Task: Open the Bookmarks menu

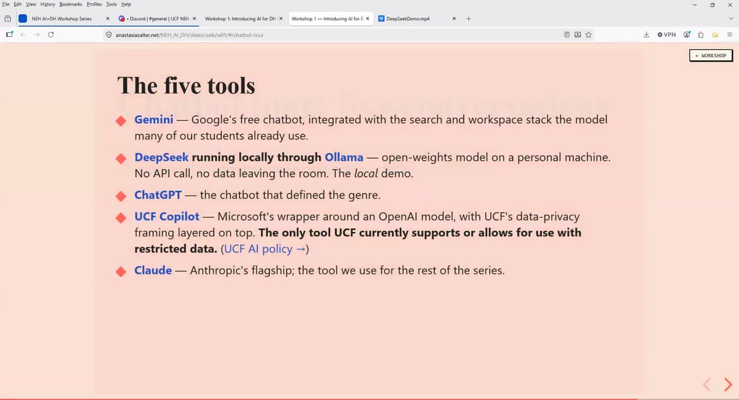Action: (71, 4)
